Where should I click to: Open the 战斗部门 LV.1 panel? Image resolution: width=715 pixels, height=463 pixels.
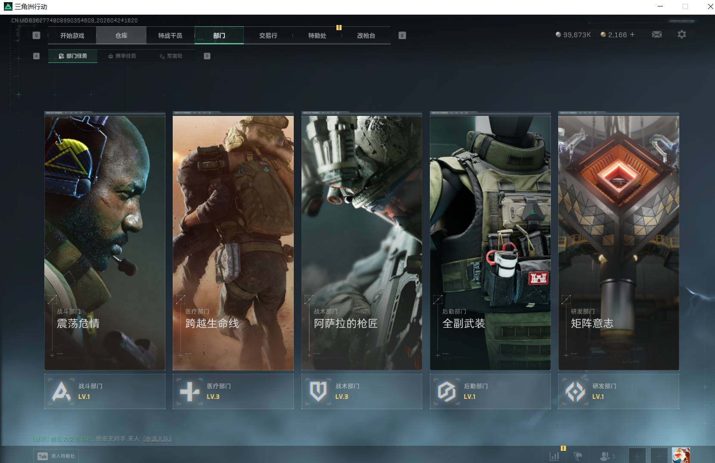pyautogui.click(x=105, y=392)
